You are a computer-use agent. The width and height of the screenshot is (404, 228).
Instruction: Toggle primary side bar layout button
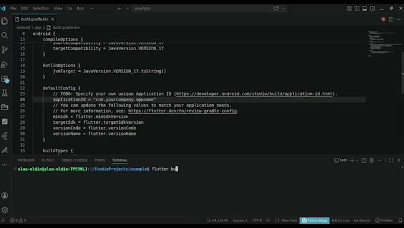(357, 8)
